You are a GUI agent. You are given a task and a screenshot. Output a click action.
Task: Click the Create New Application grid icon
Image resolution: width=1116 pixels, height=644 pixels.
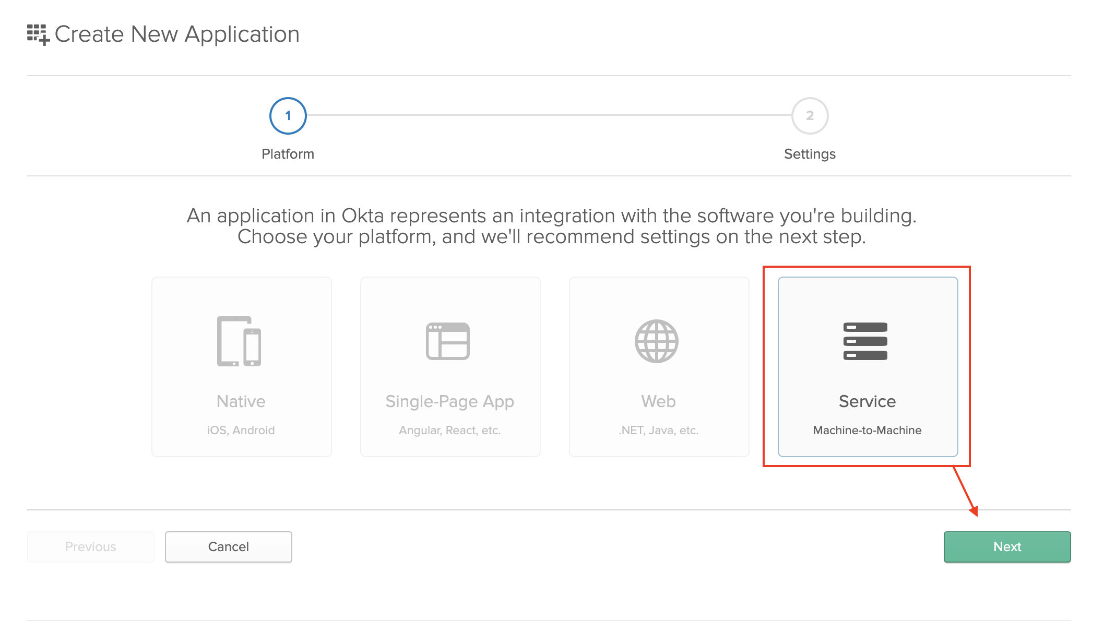[x=38, y=33]
